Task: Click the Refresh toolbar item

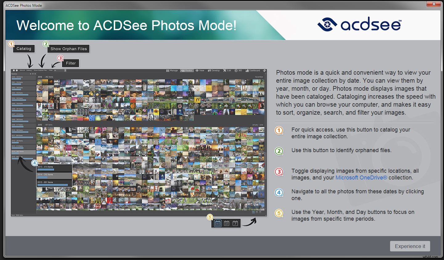Action: click(x=22, y=71)
